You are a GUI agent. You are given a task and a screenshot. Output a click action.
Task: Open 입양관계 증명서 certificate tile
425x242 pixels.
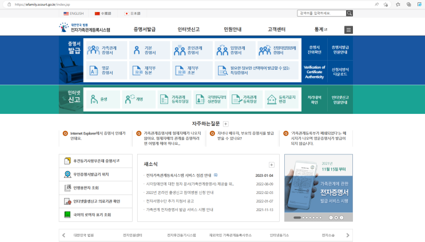click(235, 50)
